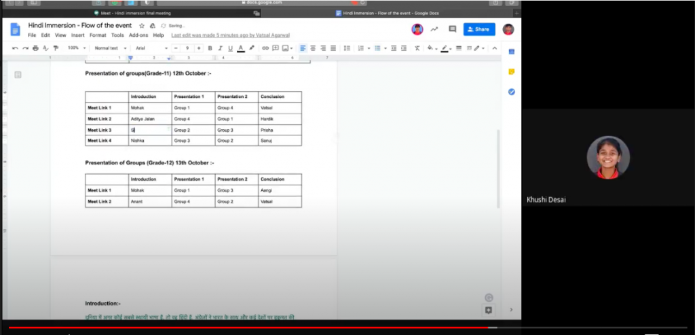Open the activity dashboard trend icon
The width and height of the screenshot is (695, 335).
coord(434,29)
